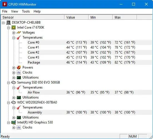Select the Core #1 row label
The image size is (153, 139).
[33, 47]
